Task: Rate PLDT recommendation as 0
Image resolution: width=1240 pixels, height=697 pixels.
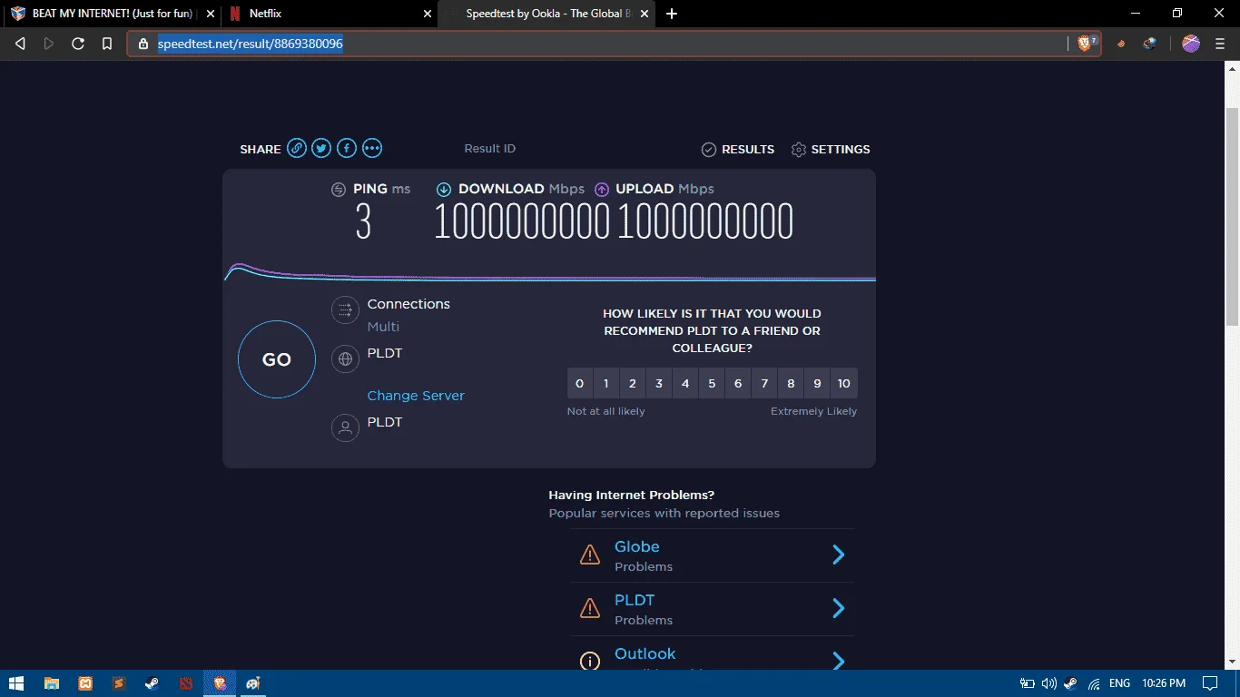Action: click(x=580, y=384)
